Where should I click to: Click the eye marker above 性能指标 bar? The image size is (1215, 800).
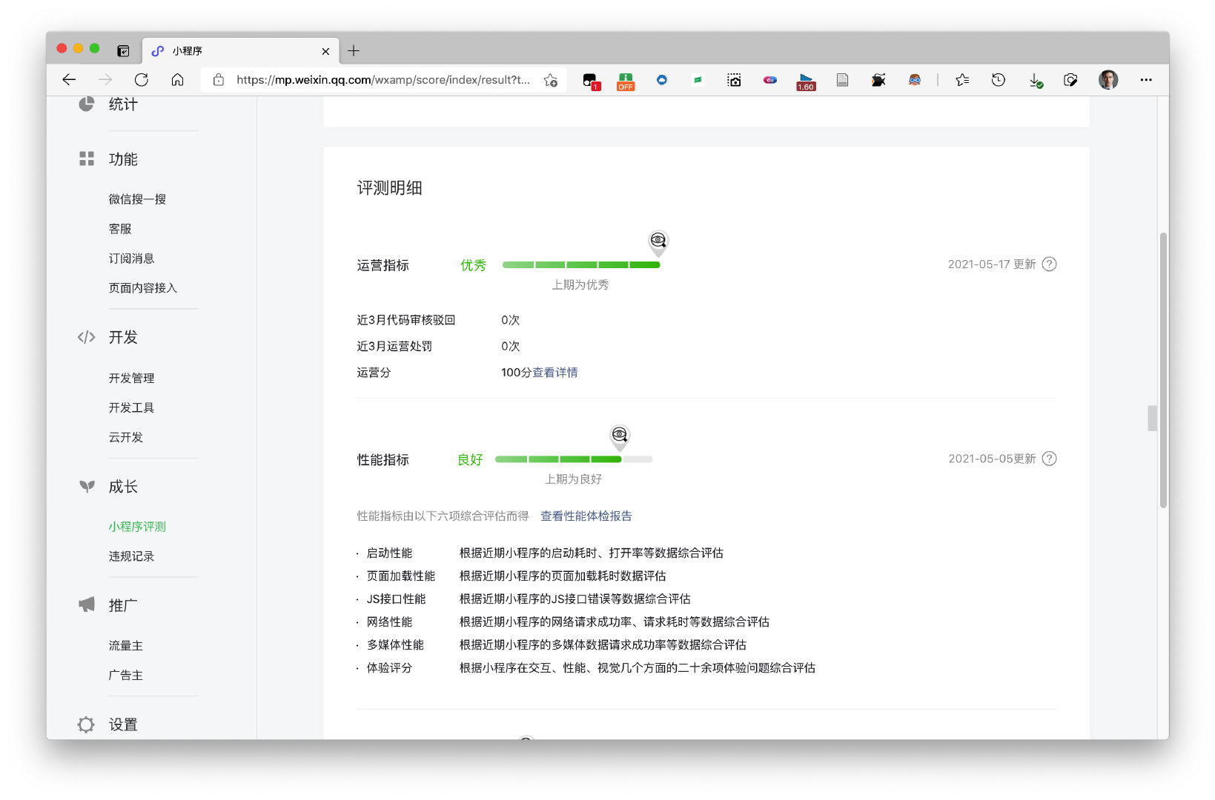tap(619, 436)
